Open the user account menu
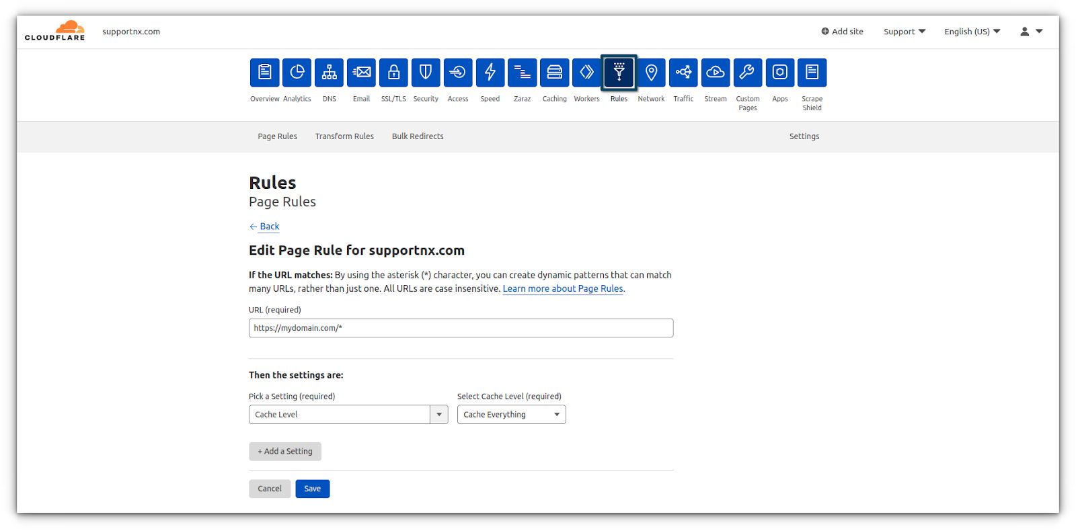 1031,32
